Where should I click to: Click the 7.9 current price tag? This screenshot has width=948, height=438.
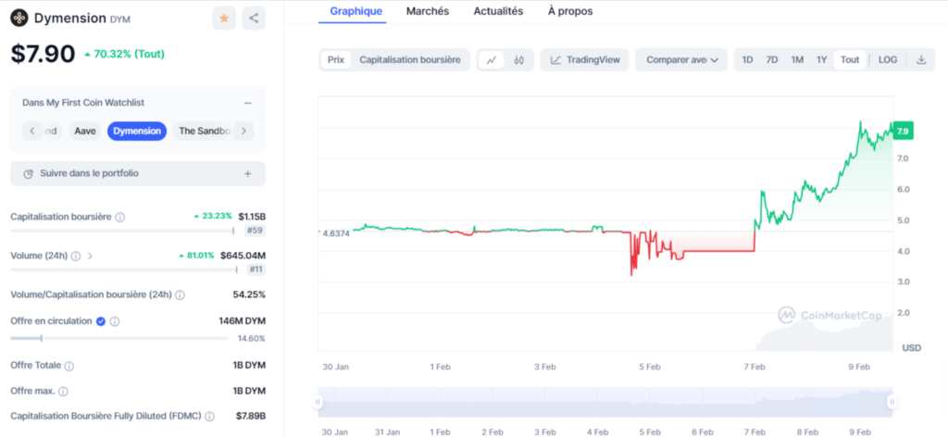click(x=904, y=131)
